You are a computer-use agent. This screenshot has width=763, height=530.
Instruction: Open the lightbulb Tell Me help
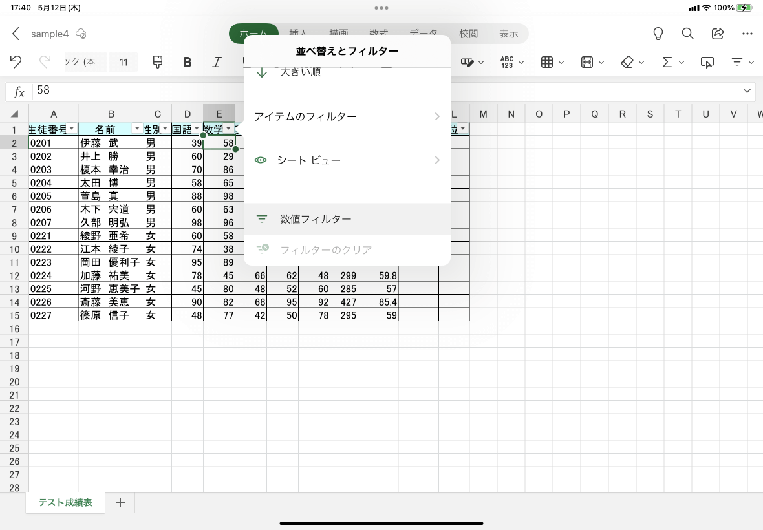pyautogui.click(x=658, y=34)
